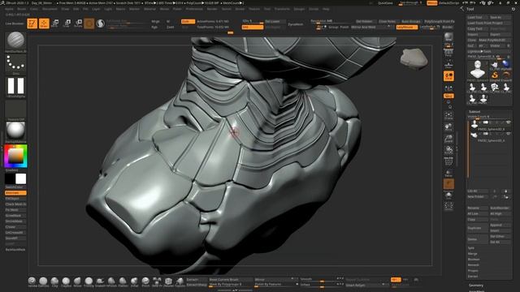Select the Move transform tool
Image resolution: width=520 pixels, height=292 pixels.
[x=55, y=24]
